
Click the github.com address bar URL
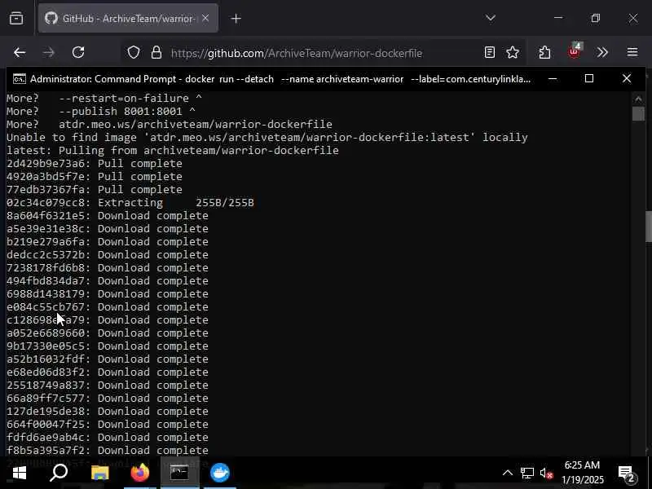click(297, 53)
